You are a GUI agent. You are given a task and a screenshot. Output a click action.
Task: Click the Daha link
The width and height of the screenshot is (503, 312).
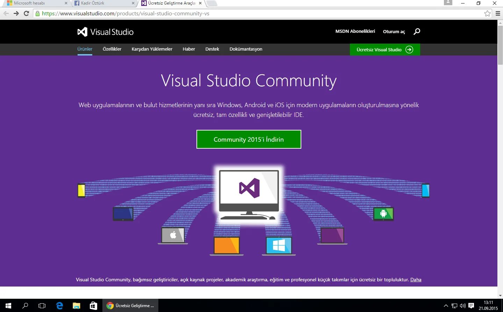[x=416, y=280]
